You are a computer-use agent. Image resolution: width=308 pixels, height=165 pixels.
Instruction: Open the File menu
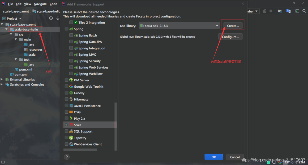(10, 4)
